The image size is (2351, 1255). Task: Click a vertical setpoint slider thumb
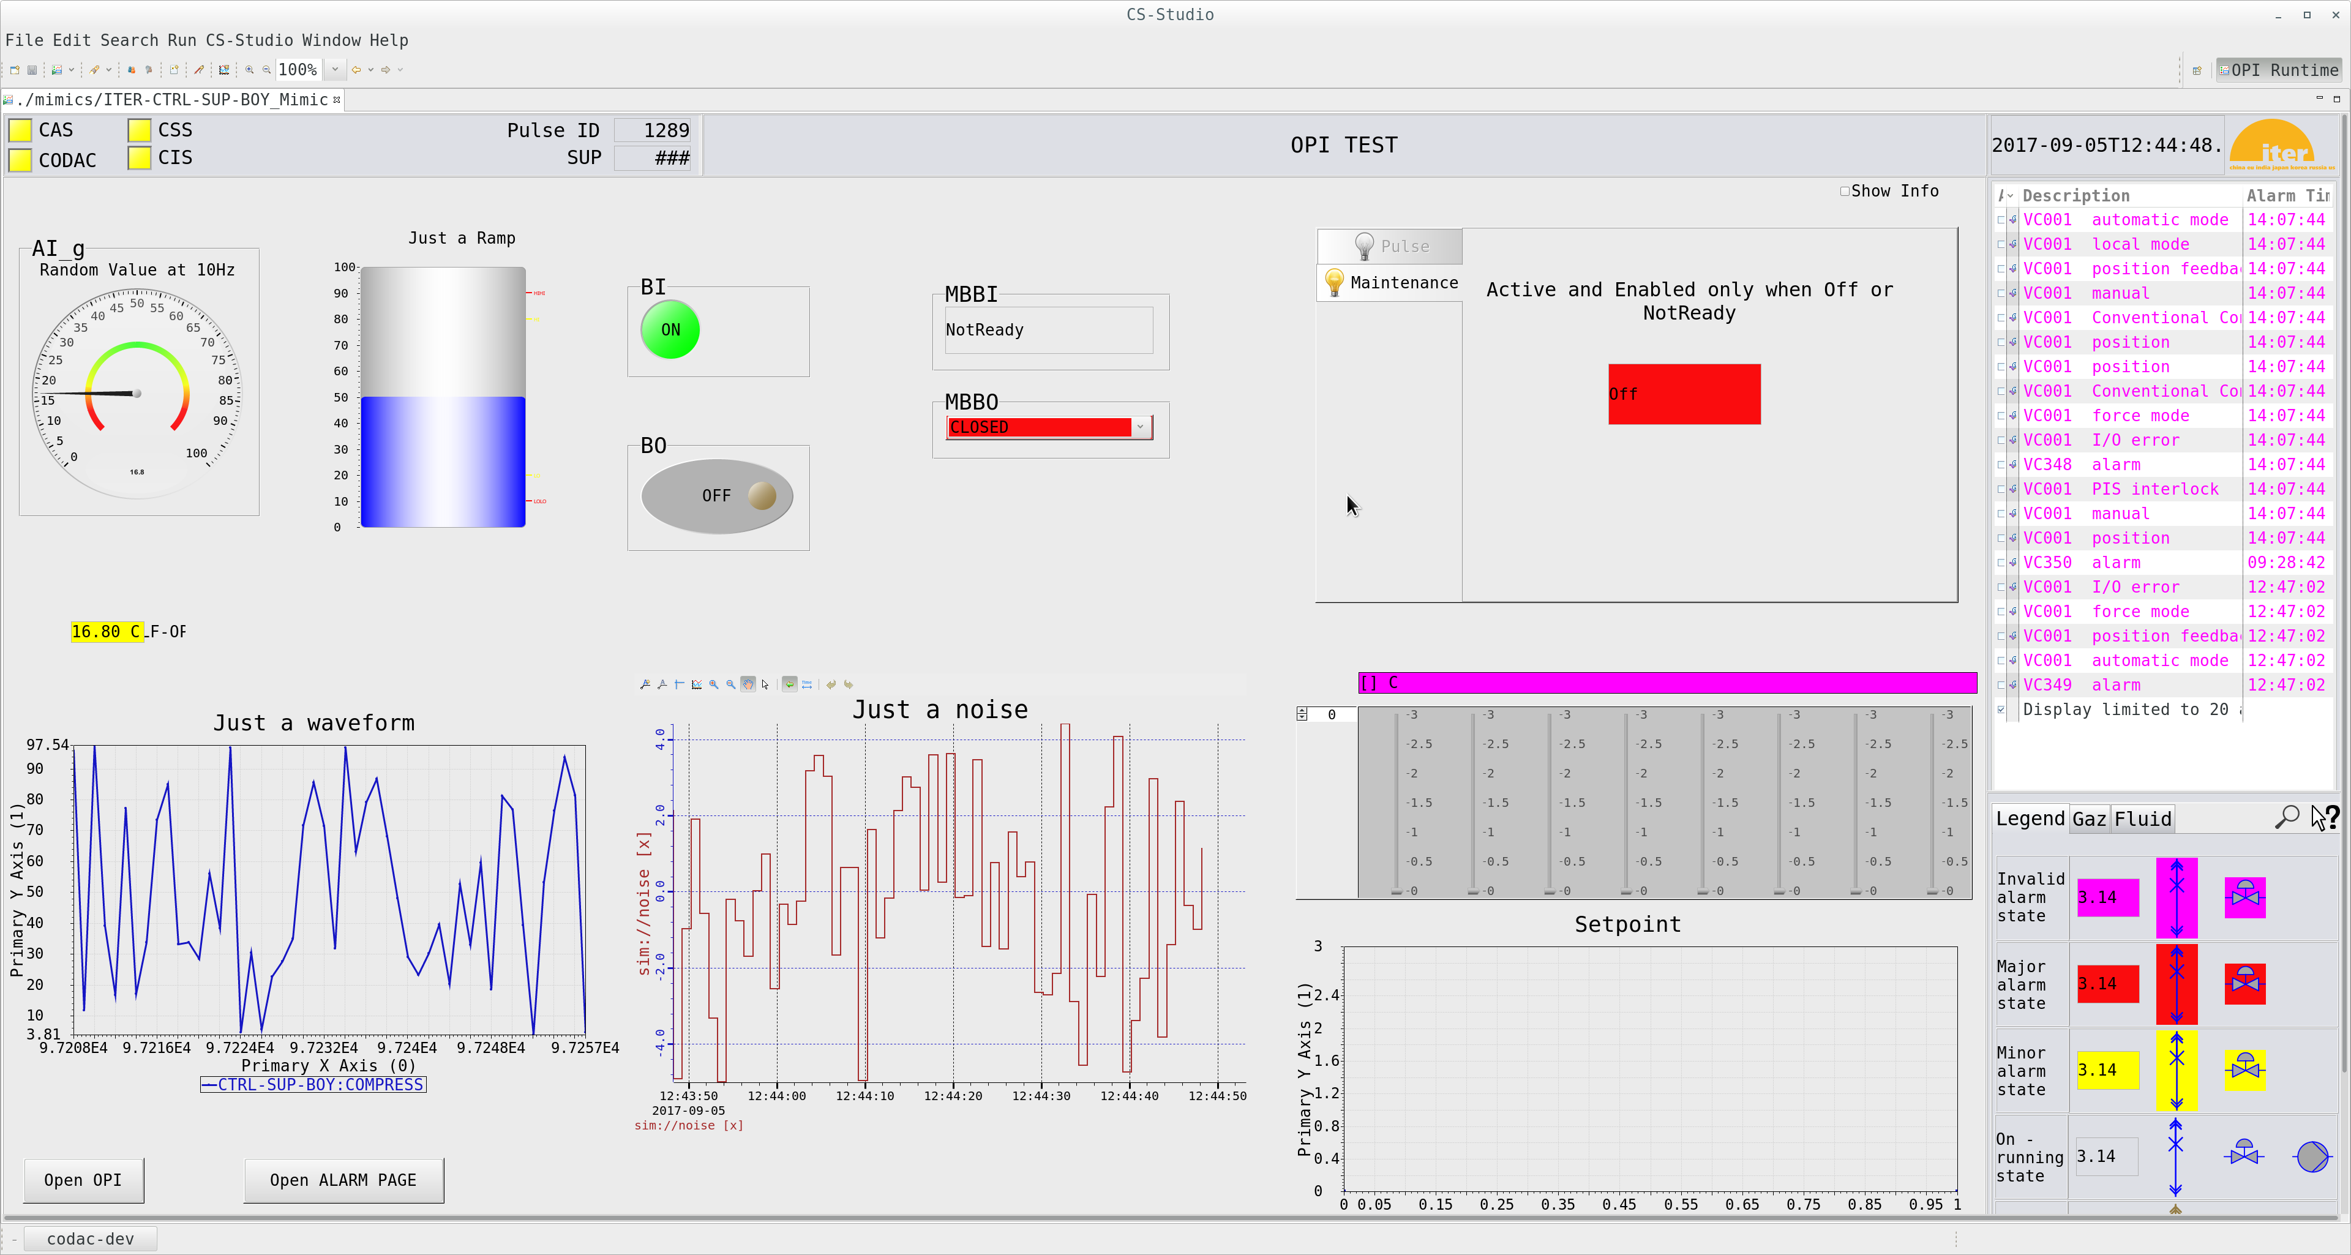tap(1397, 892)
